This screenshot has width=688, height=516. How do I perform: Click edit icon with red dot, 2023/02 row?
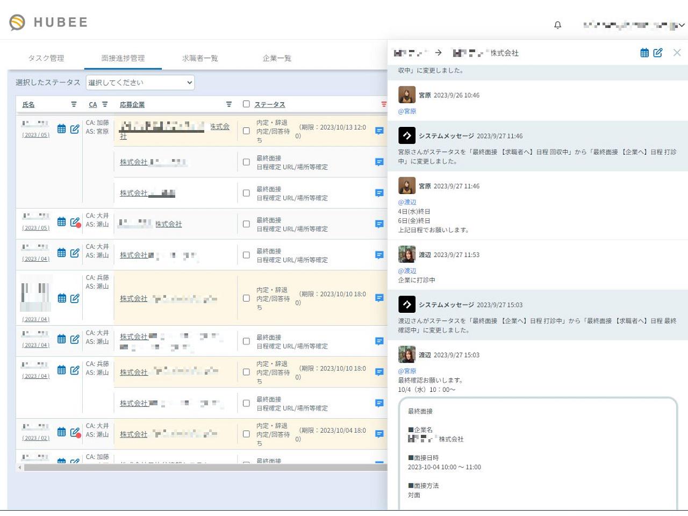click(x=75, y=432)
